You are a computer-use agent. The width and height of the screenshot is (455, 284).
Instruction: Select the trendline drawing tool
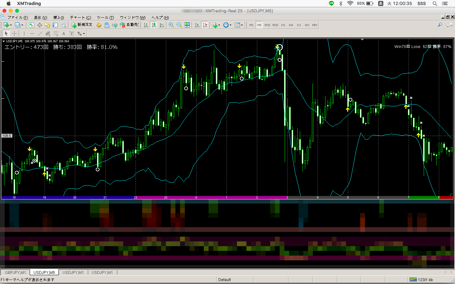pos(40,33)
